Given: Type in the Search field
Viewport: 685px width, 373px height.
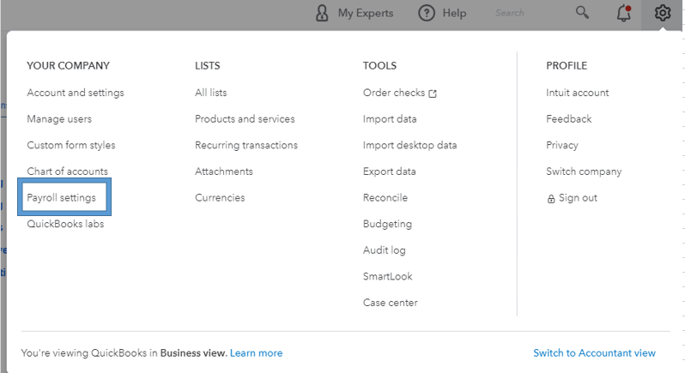Looking at the screenshot, I should tap(524, 13).
